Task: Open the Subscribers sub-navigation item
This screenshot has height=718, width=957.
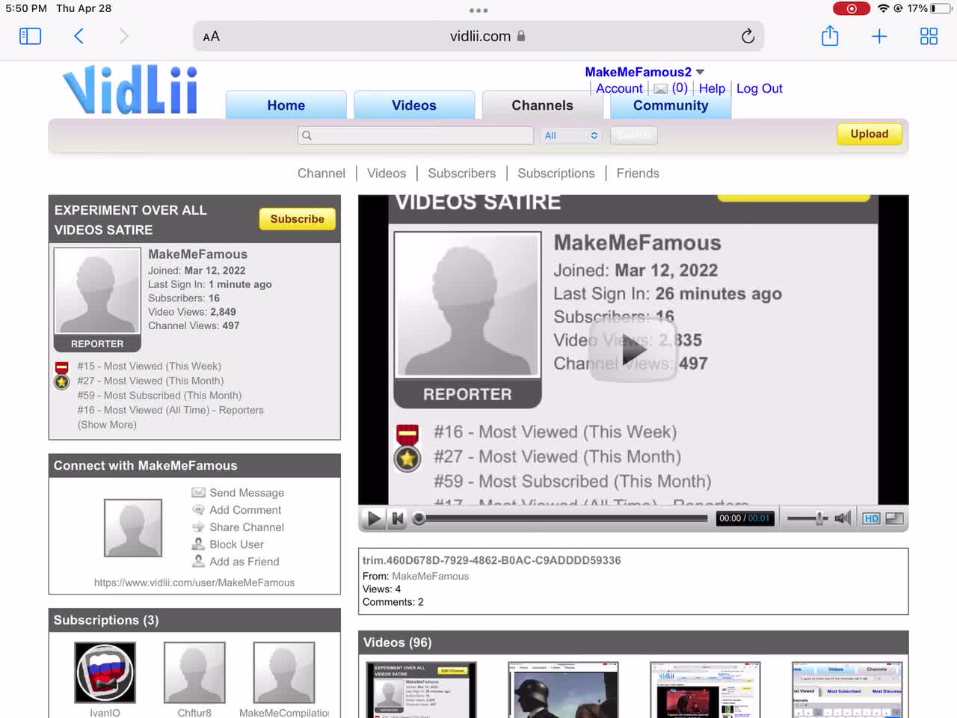Action: [462, 173]
